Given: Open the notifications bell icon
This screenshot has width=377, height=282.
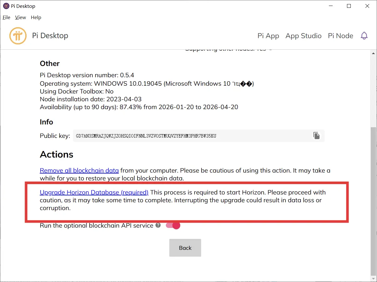Looking at the screenshot, I should click(364, 36).
